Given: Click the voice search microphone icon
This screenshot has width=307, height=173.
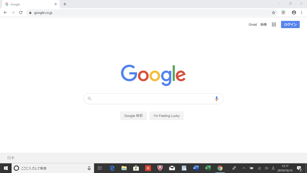Looking at the screenshot, I should click(216, 98).
